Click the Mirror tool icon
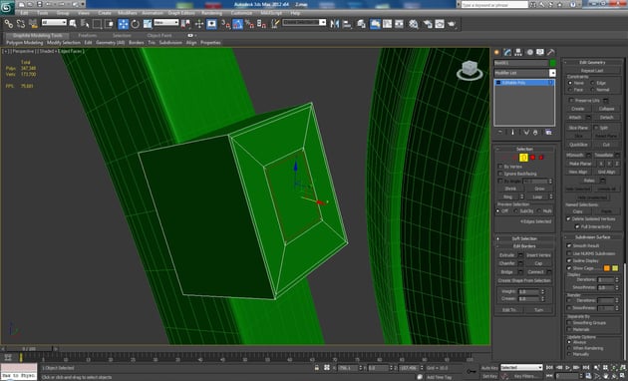The width and height of the screenshot is (628, 381). (x=334, y=24)
